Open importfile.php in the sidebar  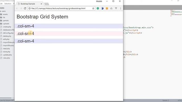(8, 46)
